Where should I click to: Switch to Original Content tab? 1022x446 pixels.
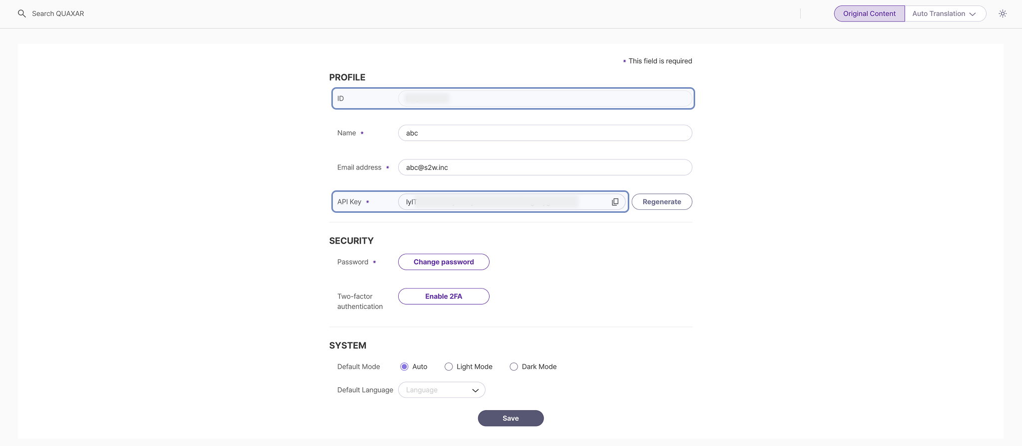869,13
